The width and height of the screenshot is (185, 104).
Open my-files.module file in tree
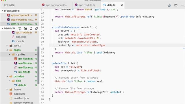[26, 63]
